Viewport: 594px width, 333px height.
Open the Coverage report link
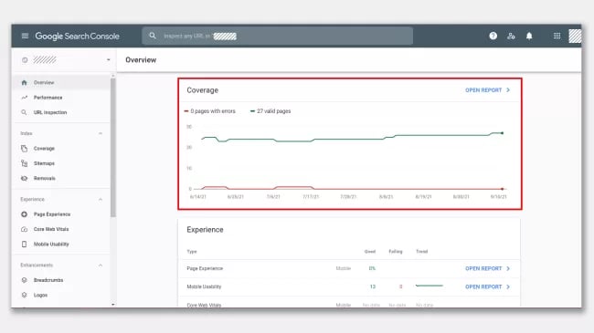point(488,90)
